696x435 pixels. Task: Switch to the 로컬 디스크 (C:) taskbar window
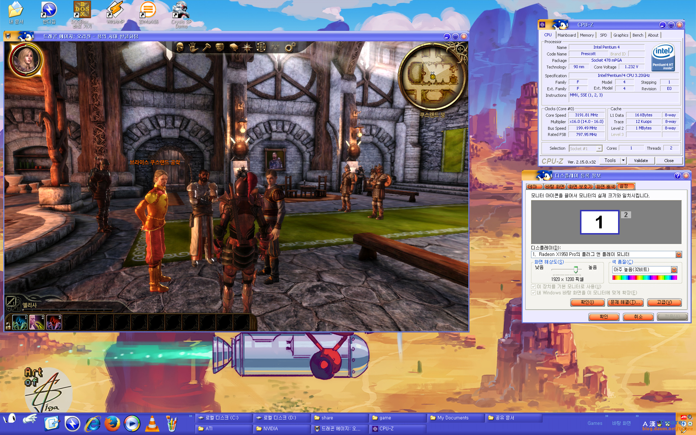click(224, 418)
